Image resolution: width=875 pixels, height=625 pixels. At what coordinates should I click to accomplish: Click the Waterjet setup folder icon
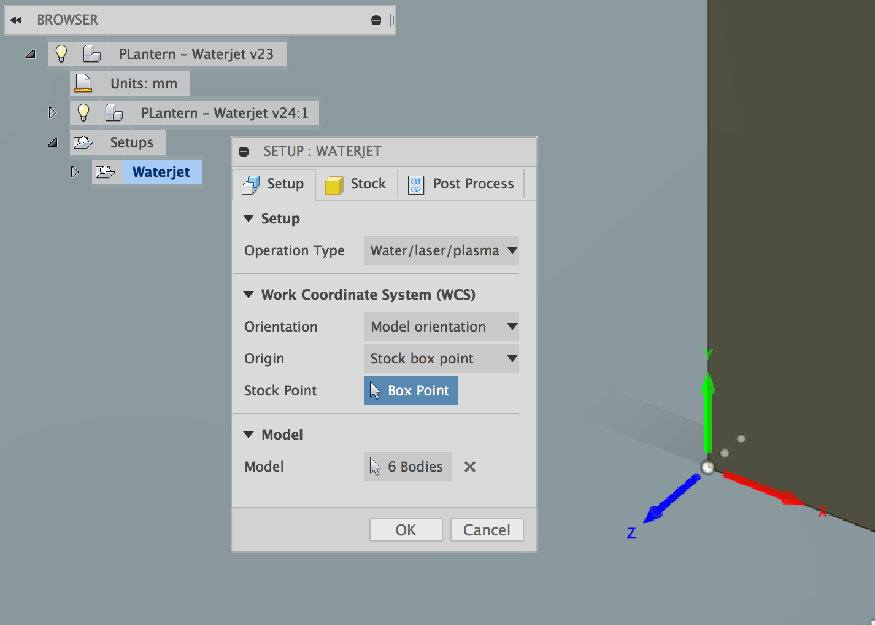pyautogui.click(x=105, y=172)
